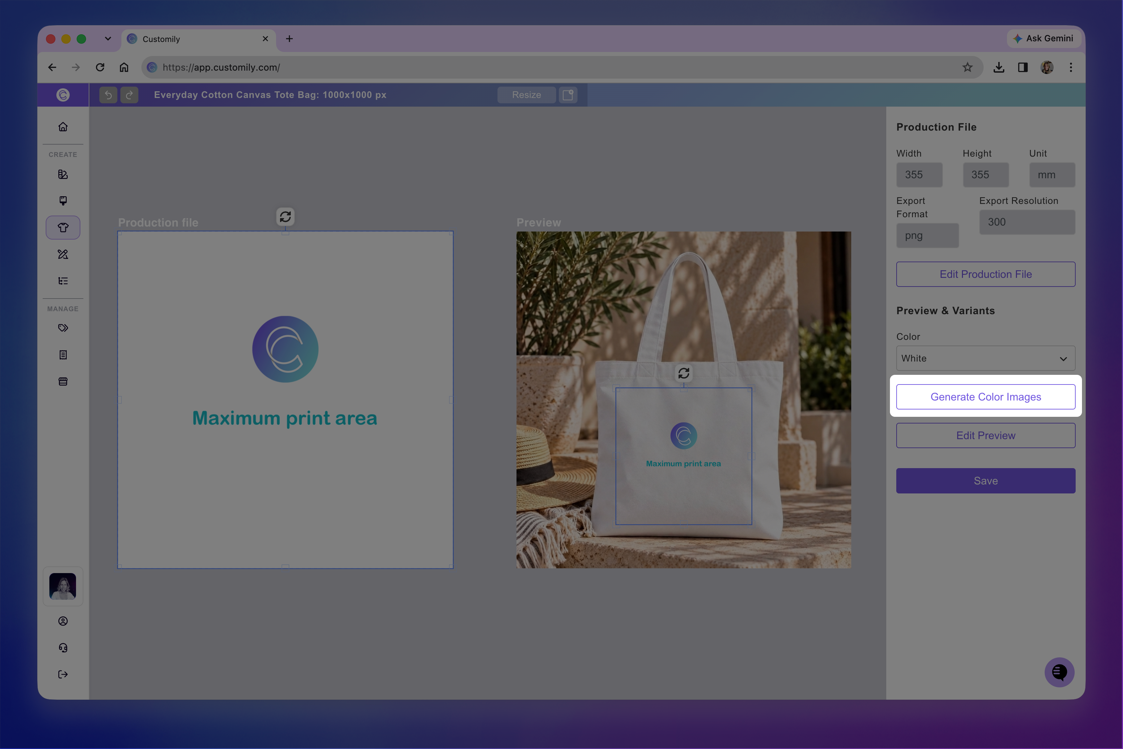Image resolution: width=1123 pixels, height=749 pixels.
Task: Click the Export Format field showing png
Action: click(x=928, y=236)
